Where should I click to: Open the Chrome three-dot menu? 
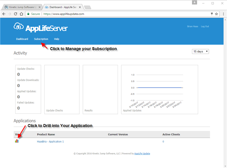[x=223, y=14]
